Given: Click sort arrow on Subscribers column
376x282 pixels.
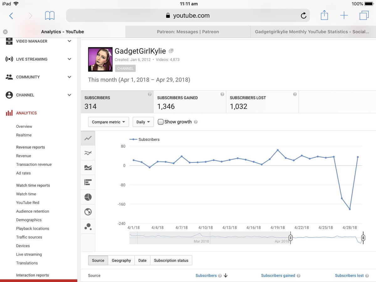Looking at the screenshot, I should 226,276.
